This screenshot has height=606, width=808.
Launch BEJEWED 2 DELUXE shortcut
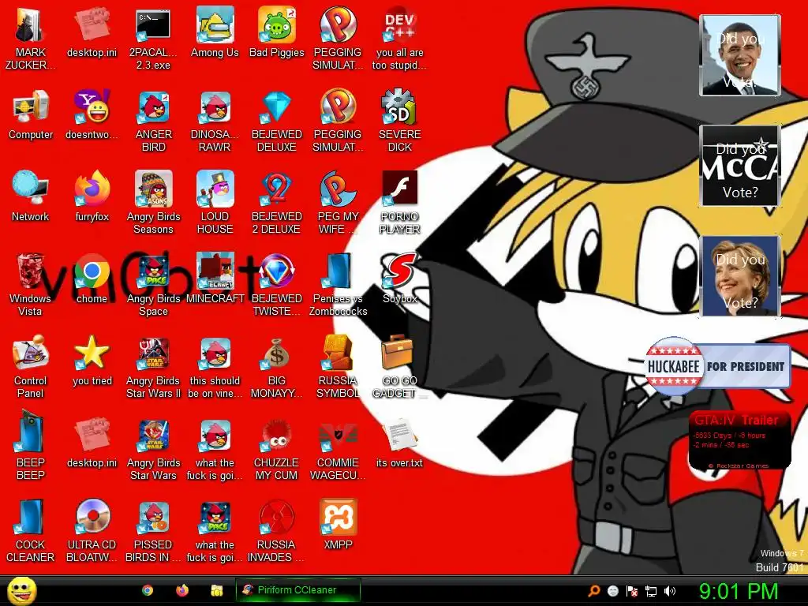click(277, 203)
